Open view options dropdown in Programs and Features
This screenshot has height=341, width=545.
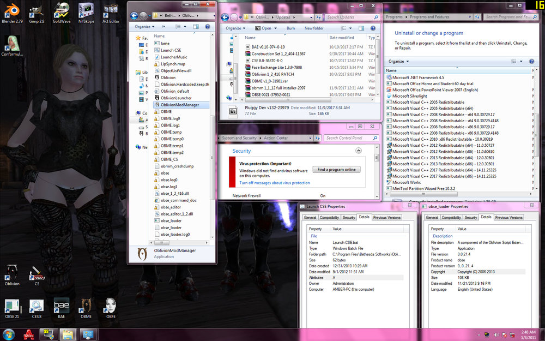click(521, 61)
